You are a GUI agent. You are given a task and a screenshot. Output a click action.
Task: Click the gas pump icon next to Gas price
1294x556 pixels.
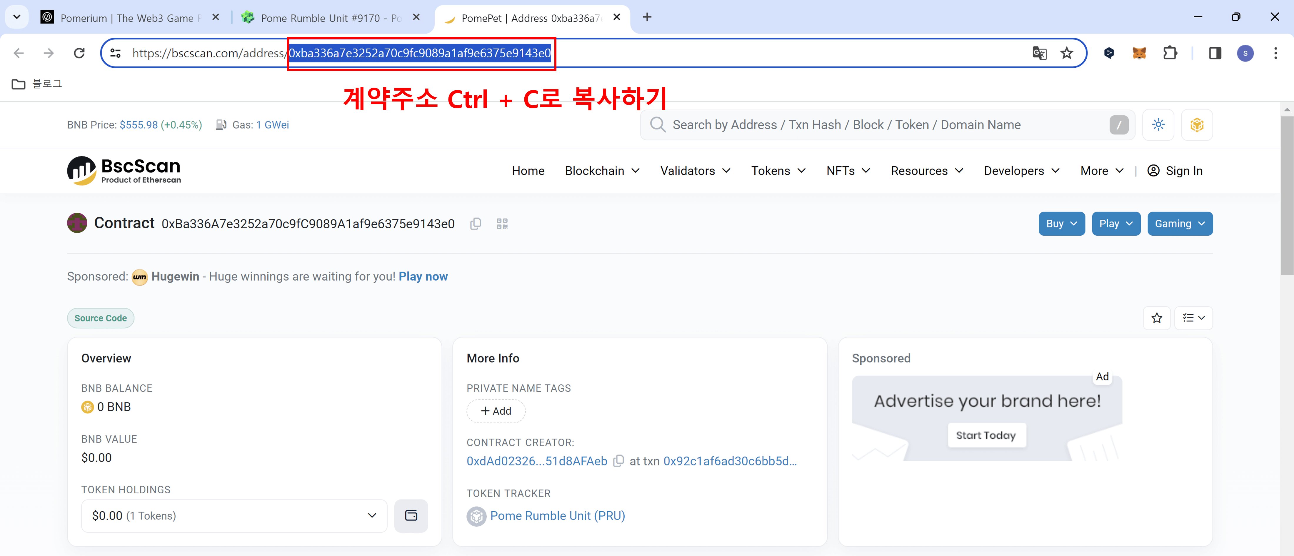(x=221, y=124)
